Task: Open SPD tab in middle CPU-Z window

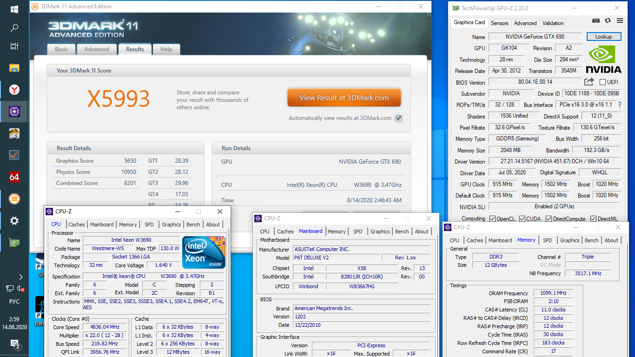Action: pyautogui.click(x=357, y=231)
